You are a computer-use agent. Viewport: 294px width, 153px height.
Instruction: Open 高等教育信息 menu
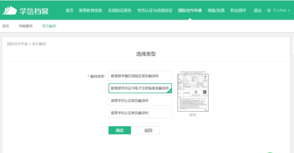tap(90, 11)
